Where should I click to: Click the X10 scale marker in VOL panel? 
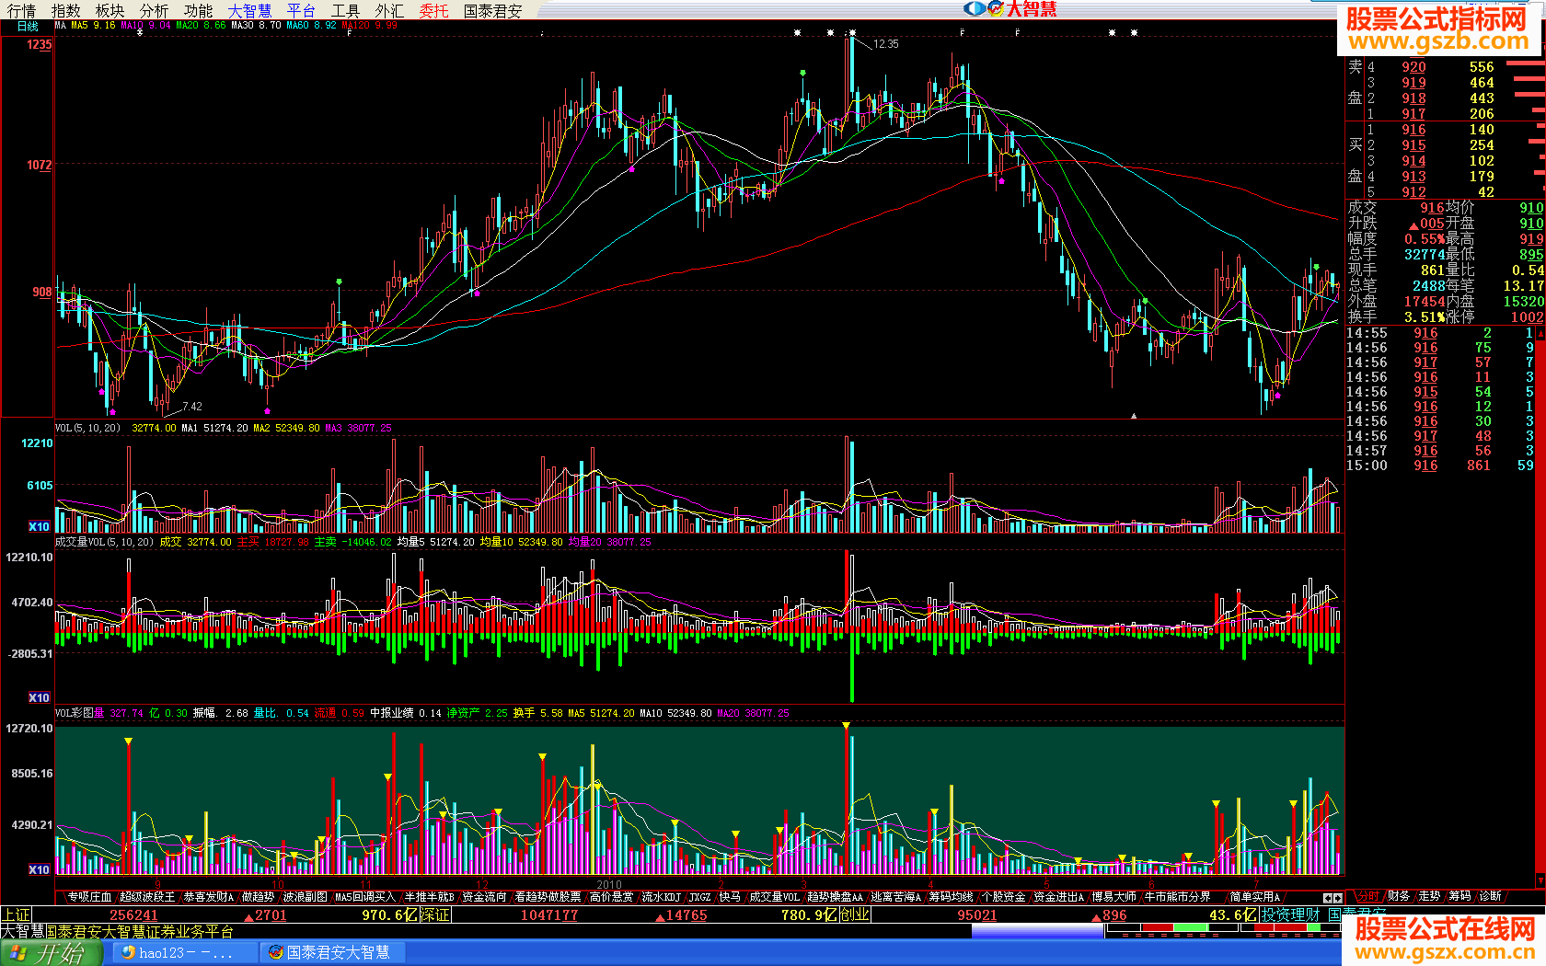[x=39, y=527]
